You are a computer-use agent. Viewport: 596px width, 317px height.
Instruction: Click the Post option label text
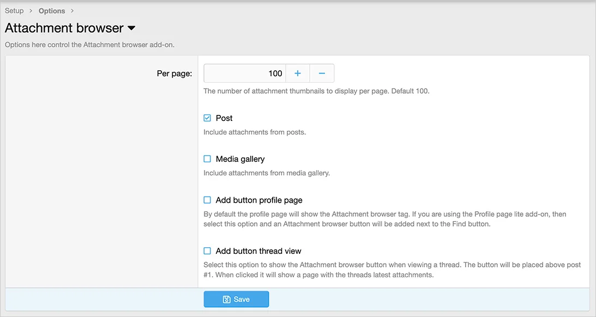(224, 118)
